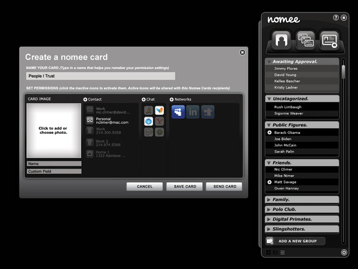Click the Send Card button

[224, 187]
